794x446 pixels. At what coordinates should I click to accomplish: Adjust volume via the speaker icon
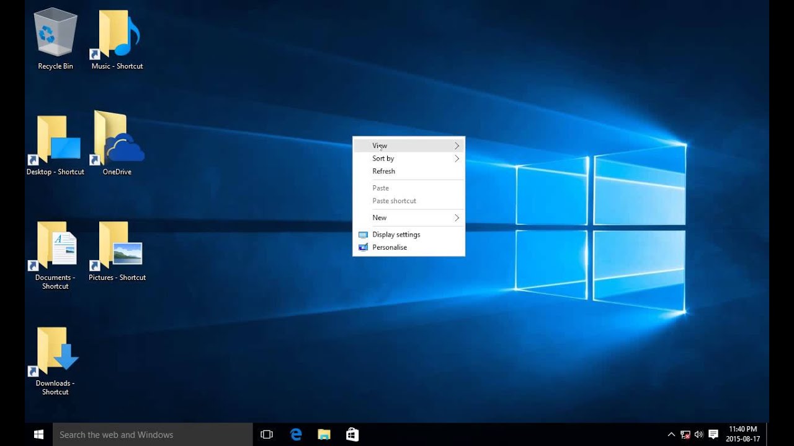click(x=698, y=434)
